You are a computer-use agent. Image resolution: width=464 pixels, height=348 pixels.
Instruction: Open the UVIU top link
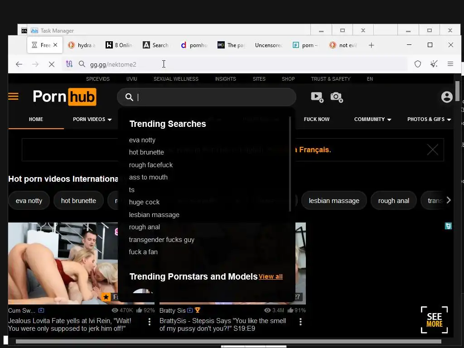132,79
